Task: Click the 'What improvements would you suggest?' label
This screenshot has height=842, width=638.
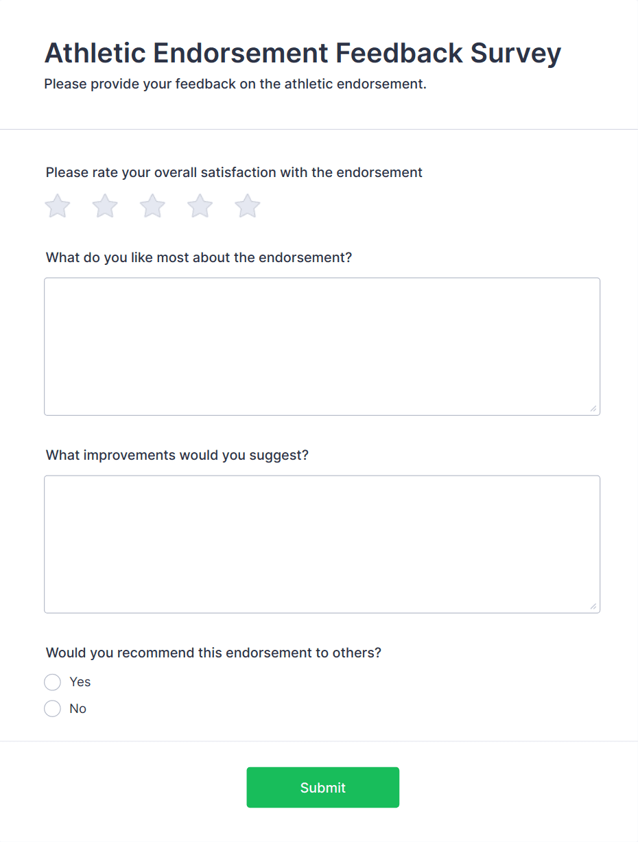Action: 177,456
